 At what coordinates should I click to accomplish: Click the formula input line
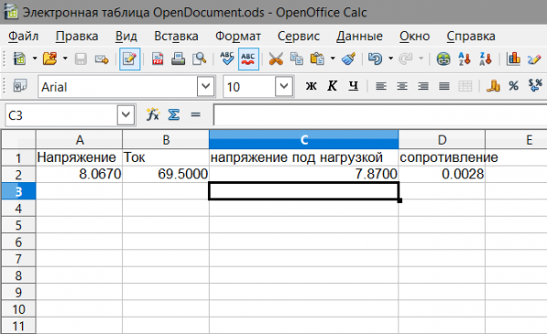[380, 115]
